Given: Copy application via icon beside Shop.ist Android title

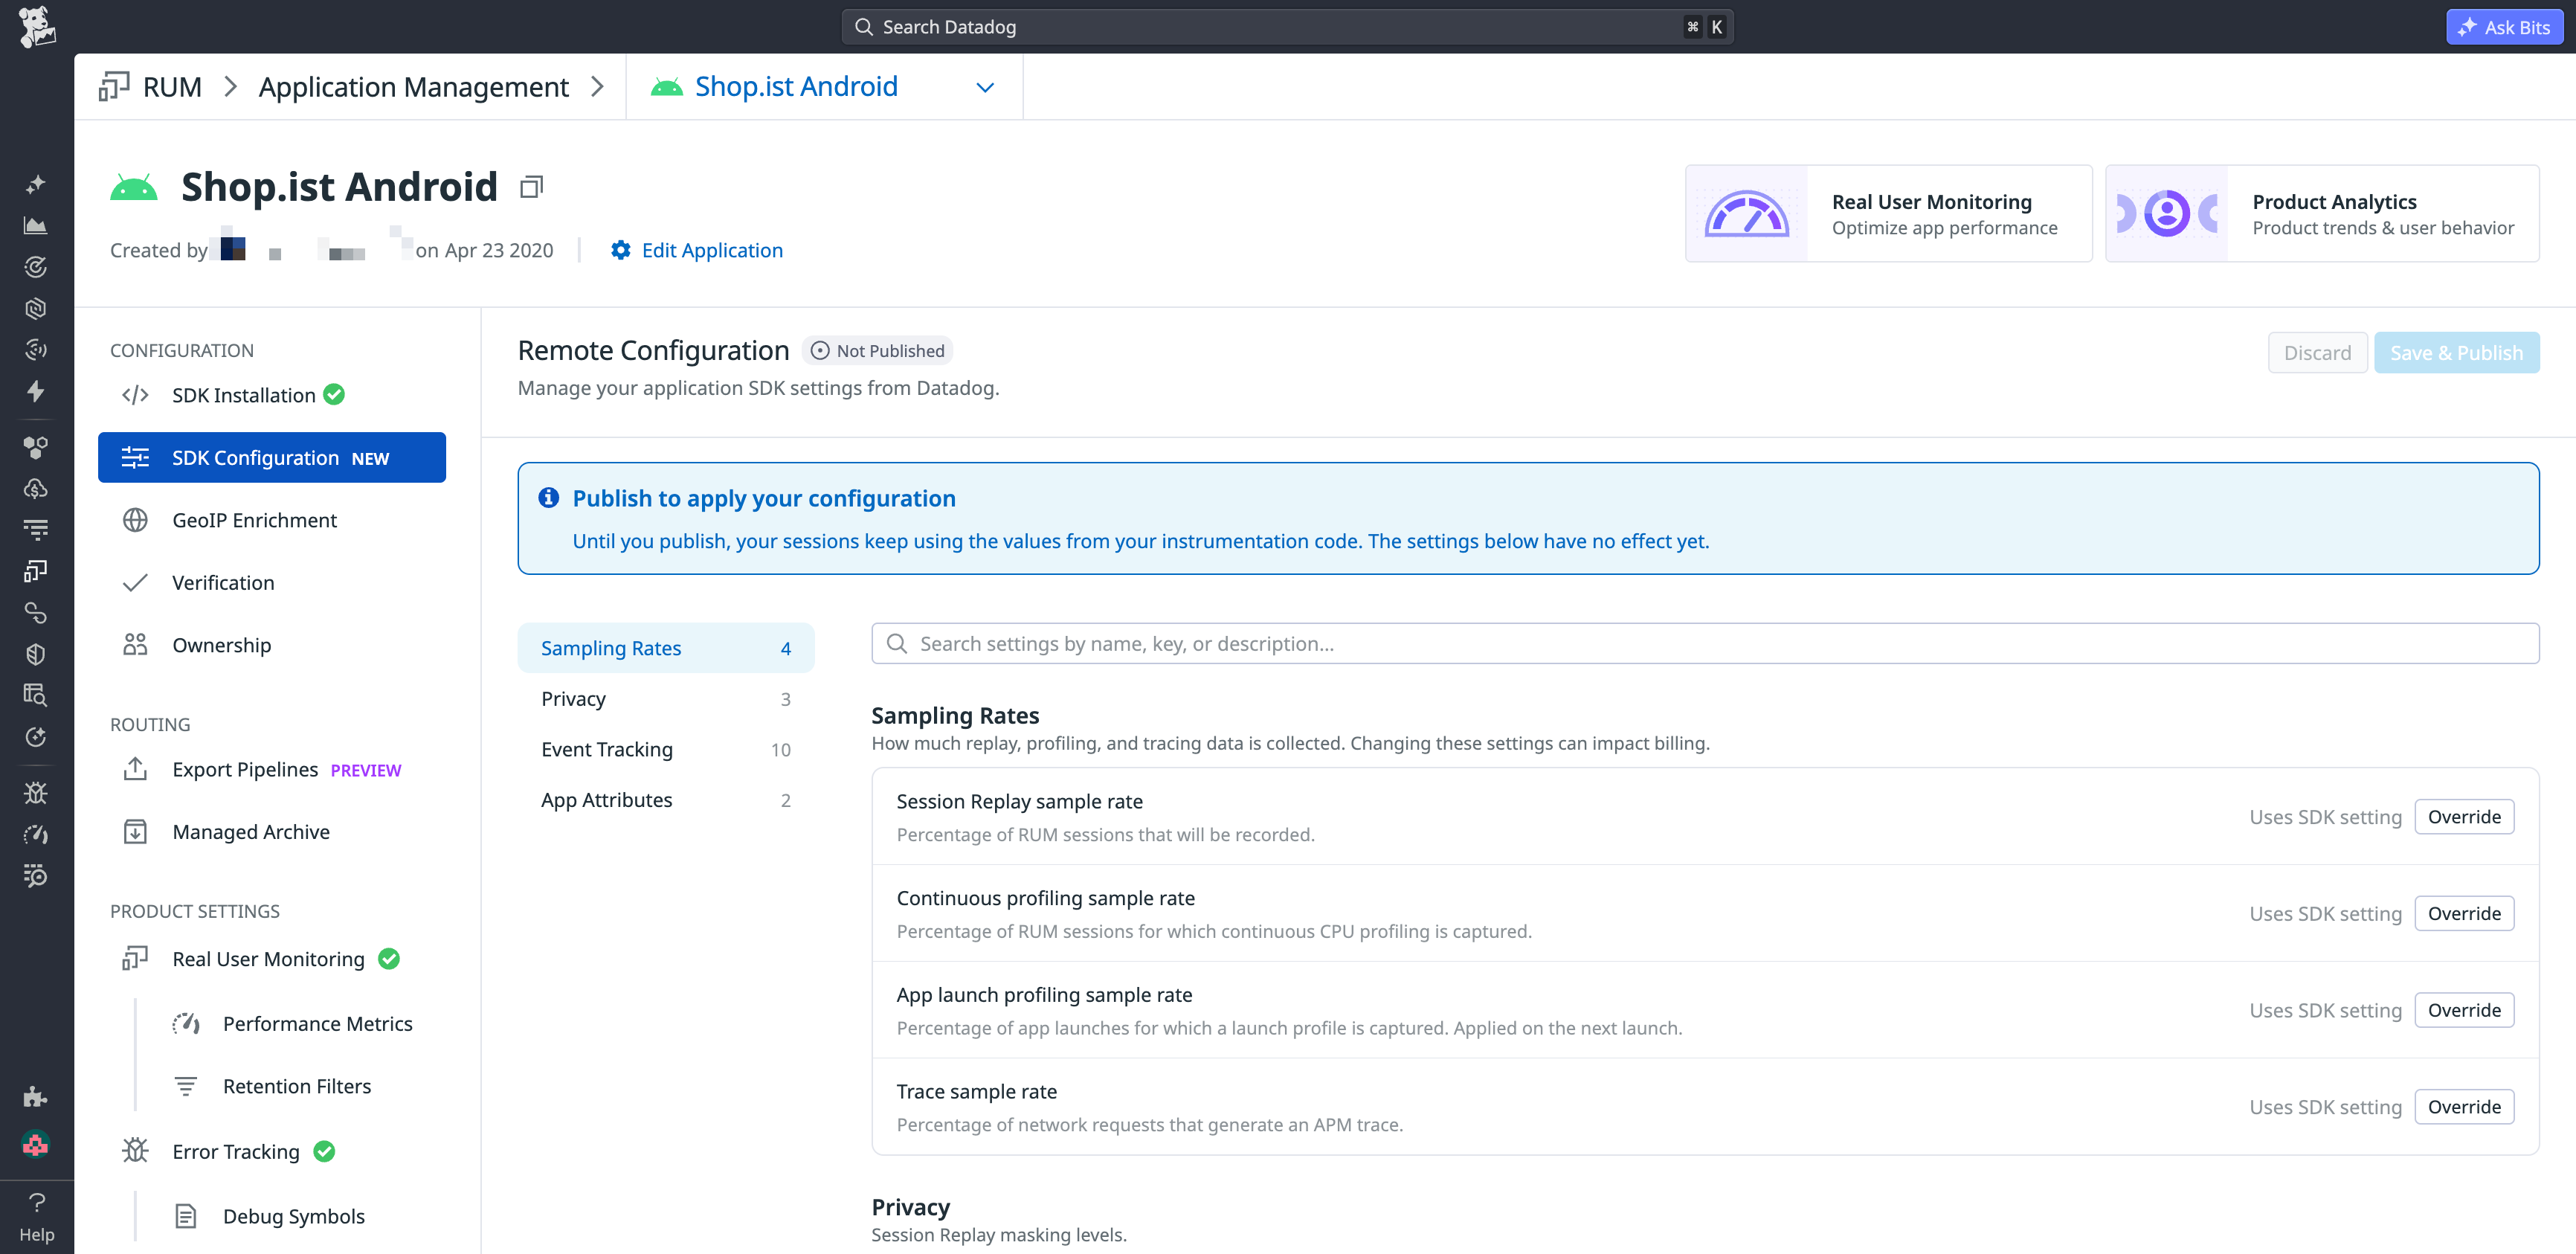Looking at the screenshot, I should [x=532, y=187].
